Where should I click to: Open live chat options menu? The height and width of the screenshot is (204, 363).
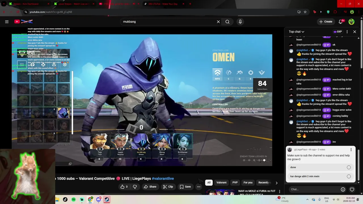(347, 32)
